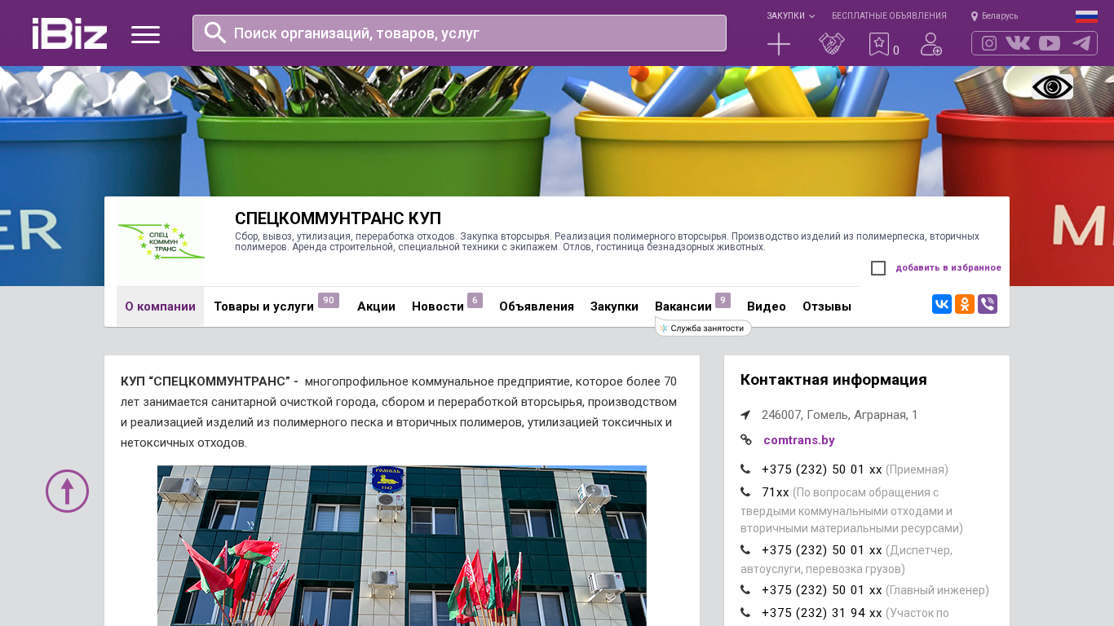Switch language via Russian flag
This screenshot has width=1114, height=626.
coord(1086,16)
